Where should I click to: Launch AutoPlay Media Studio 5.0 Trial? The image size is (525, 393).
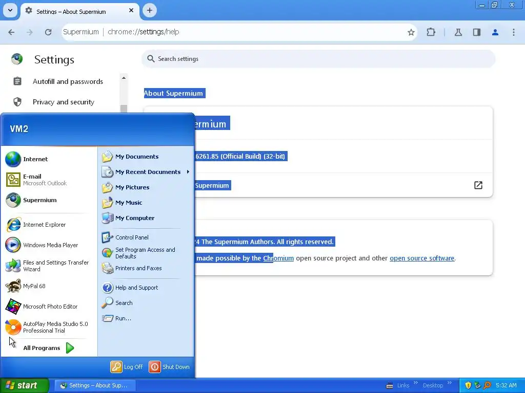pos(47,327)
